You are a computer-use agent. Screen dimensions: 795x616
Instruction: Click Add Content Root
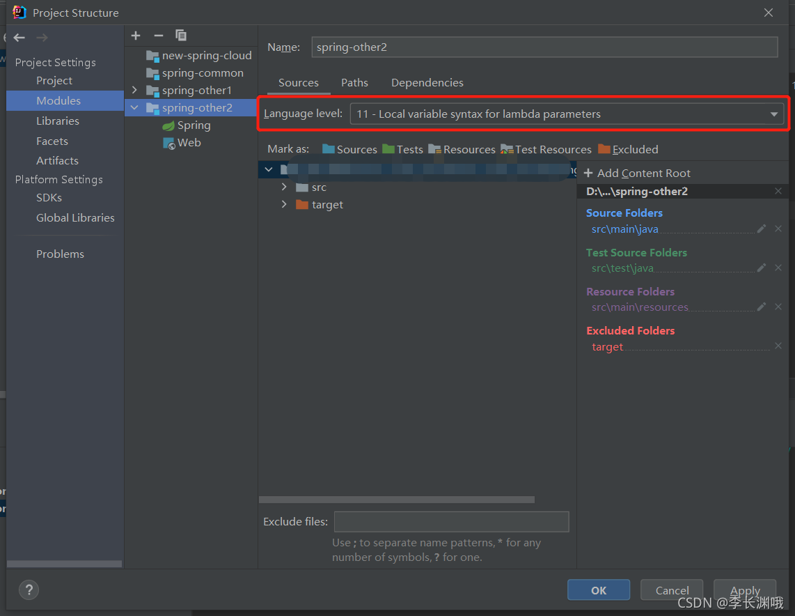click(637, 173)
